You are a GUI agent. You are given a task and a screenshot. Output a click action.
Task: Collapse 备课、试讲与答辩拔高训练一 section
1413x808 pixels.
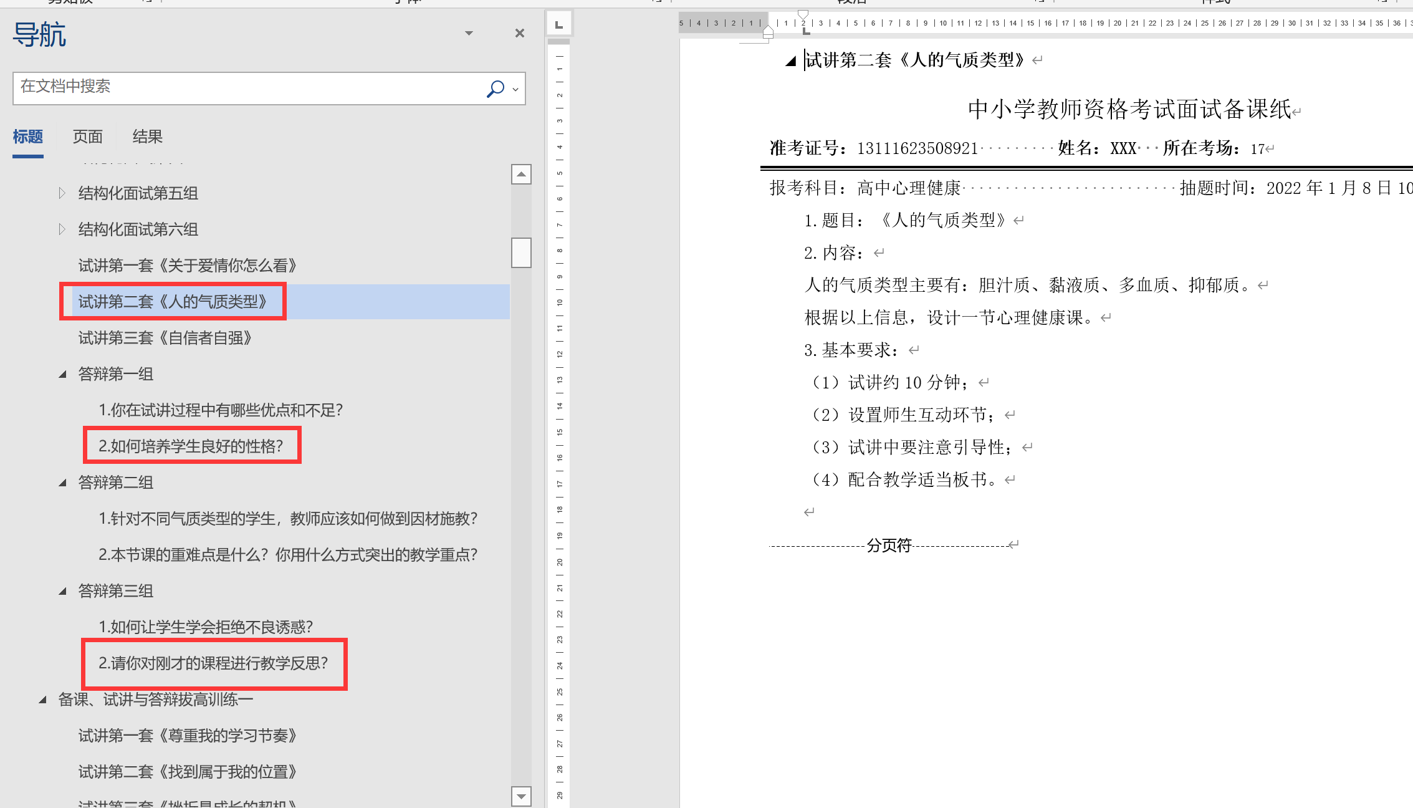click(42, 700)
